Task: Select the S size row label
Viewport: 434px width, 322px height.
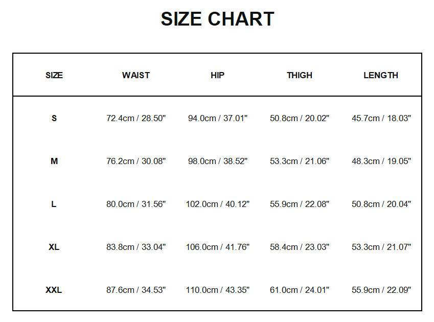Action: [54, 118]
